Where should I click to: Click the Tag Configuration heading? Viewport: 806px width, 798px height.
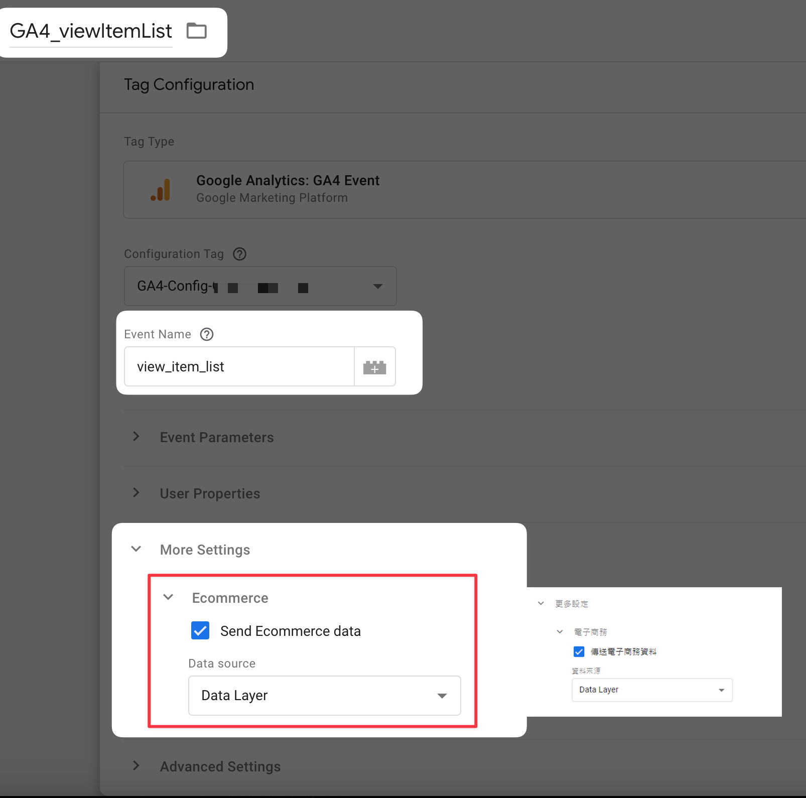coord(189,85)
